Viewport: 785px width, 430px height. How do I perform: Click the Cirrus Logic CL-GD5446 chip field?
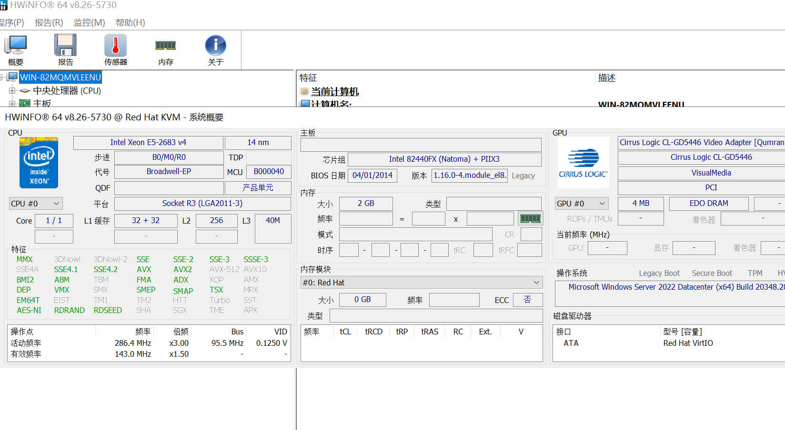(702, 157)
